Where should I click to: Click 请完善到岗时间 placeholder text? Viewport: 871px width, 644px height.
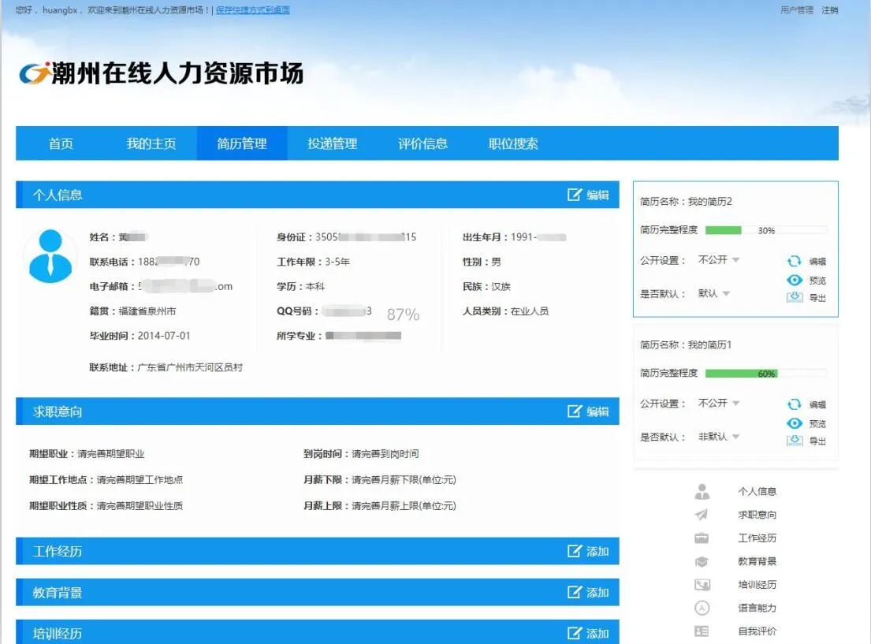[x=385, y=453]
